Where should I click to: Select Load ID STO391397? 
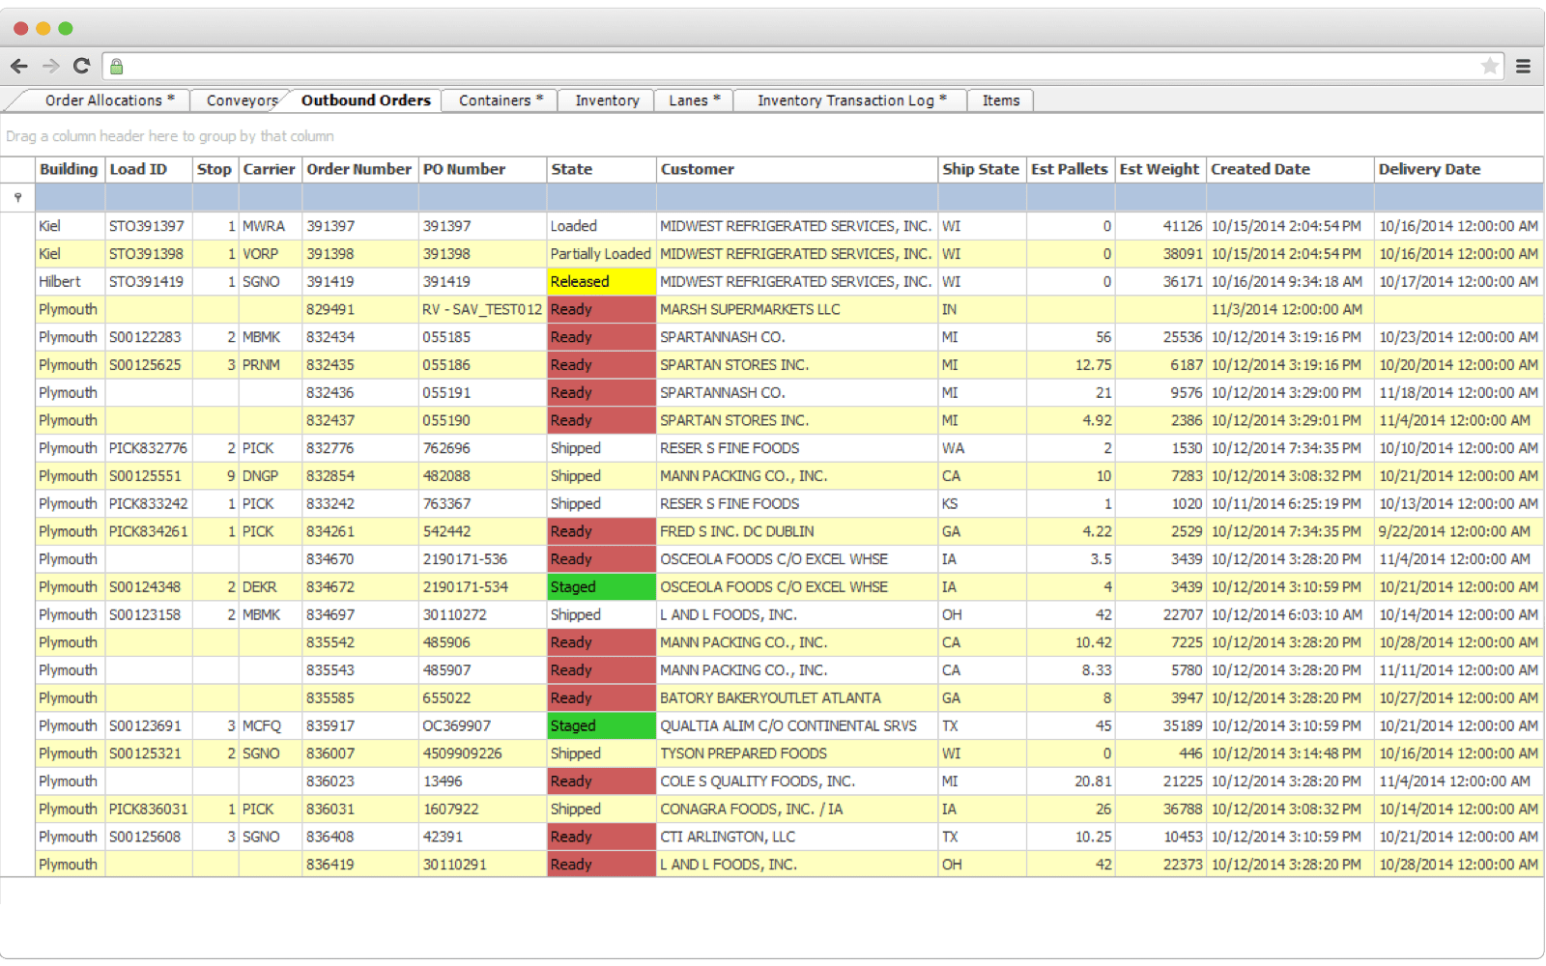click(149, 226)
